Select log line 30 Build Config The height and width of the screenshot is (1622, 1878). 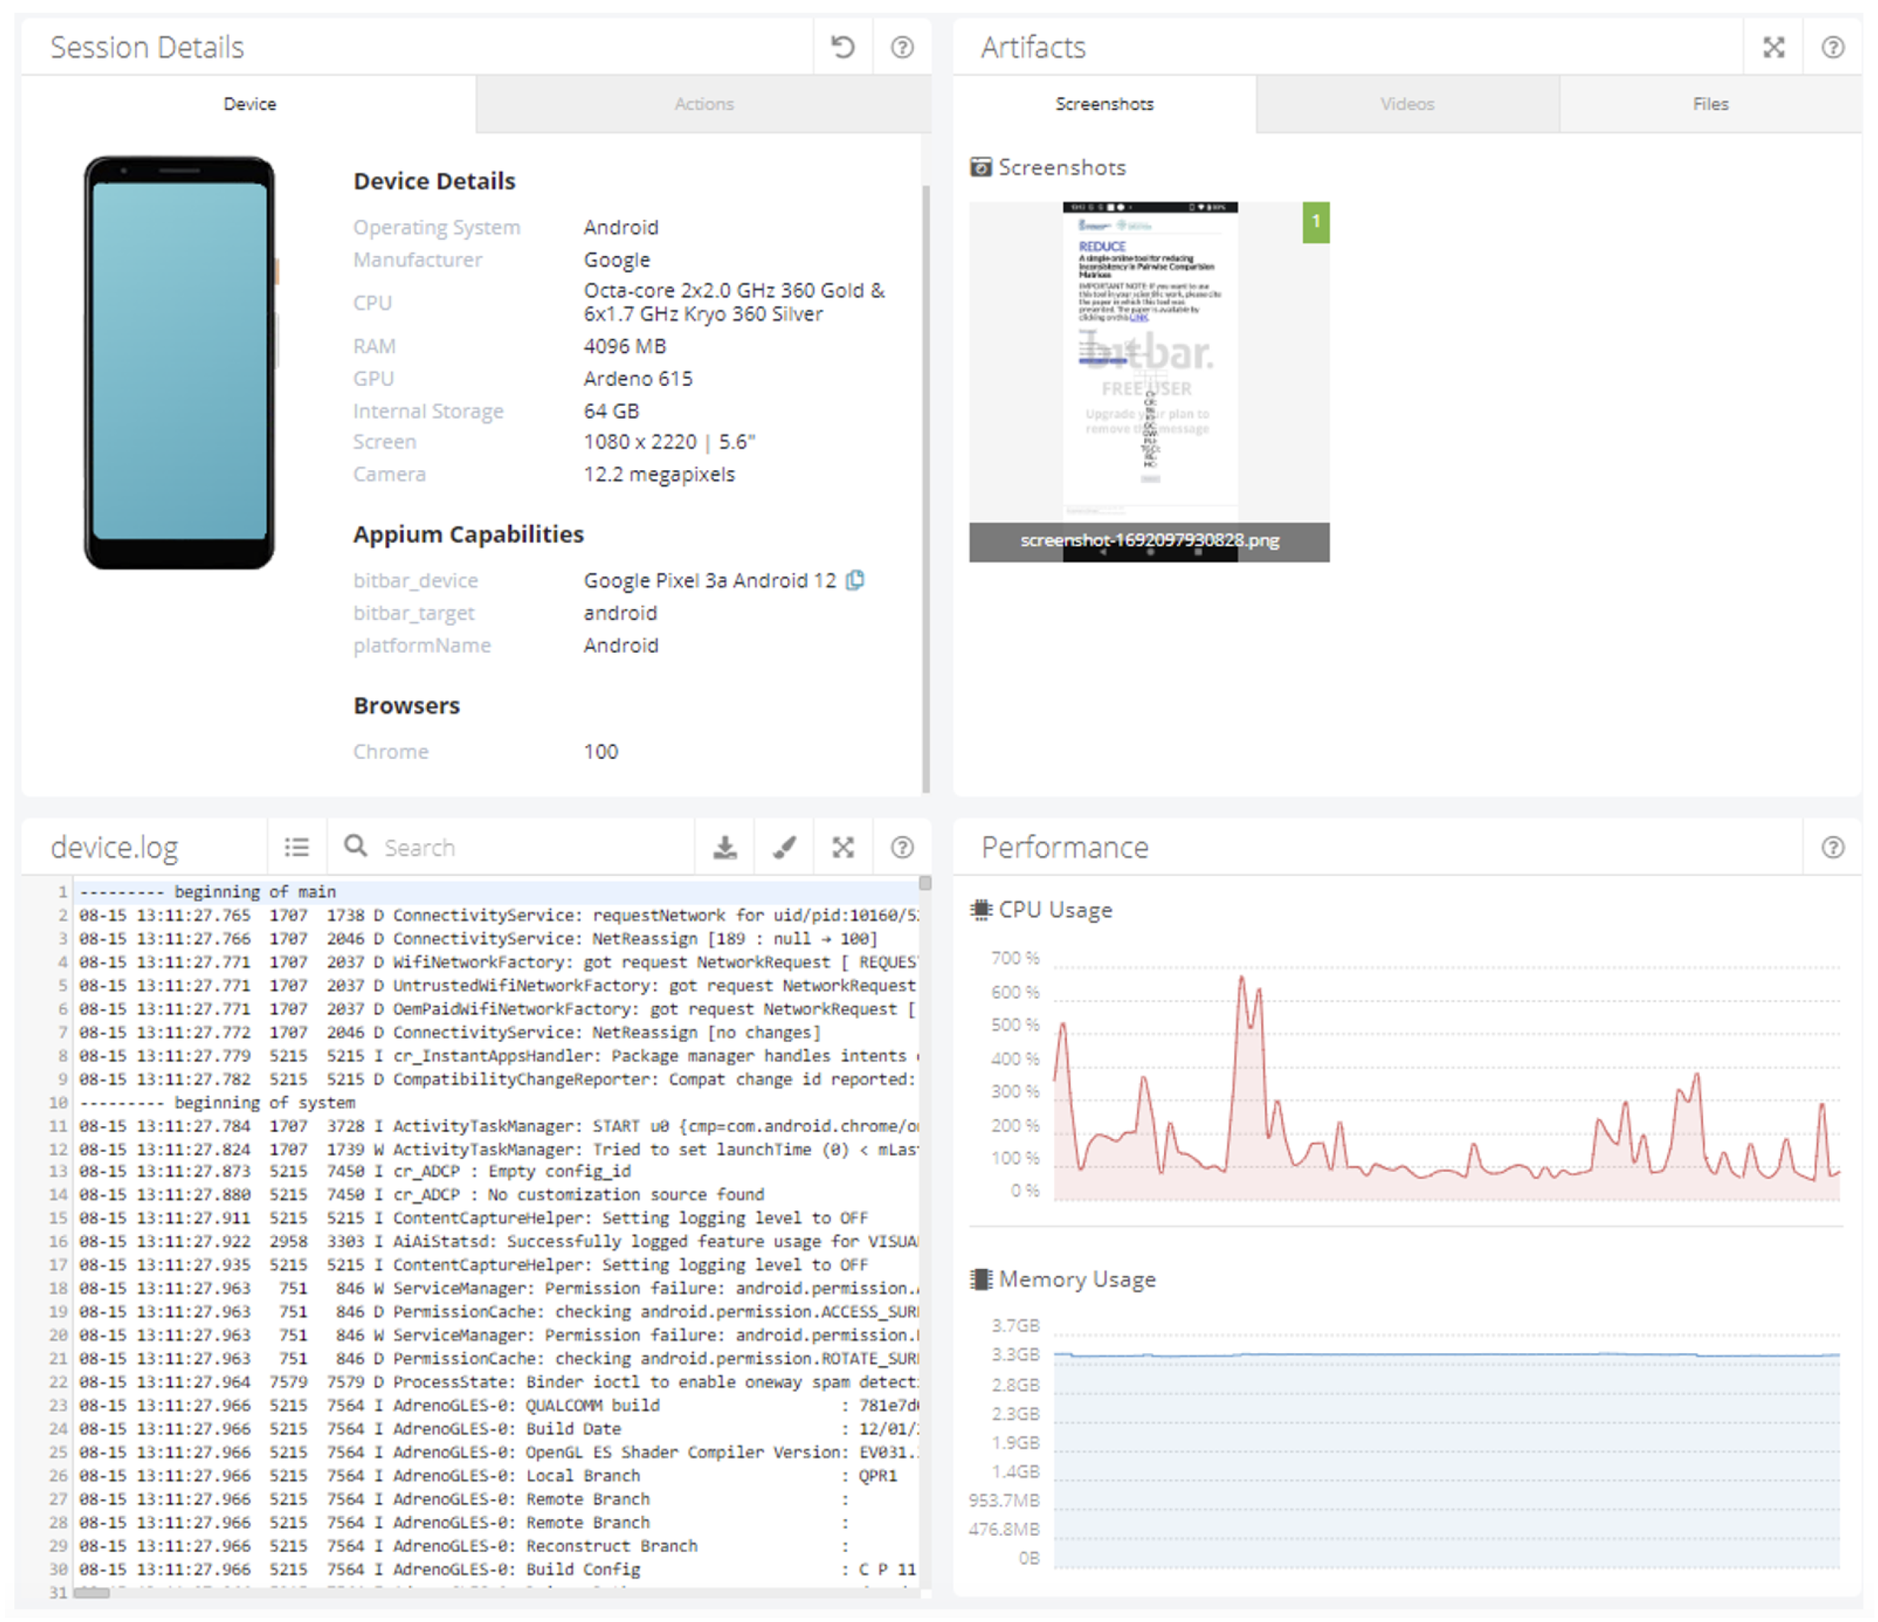pyautogui.click(x=496, y=1569)
